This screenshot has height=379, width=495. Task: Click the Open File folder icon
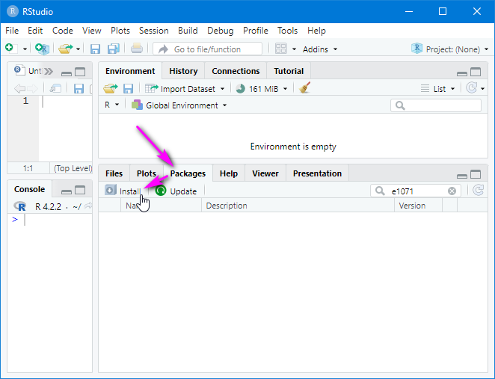coord(65,49)
